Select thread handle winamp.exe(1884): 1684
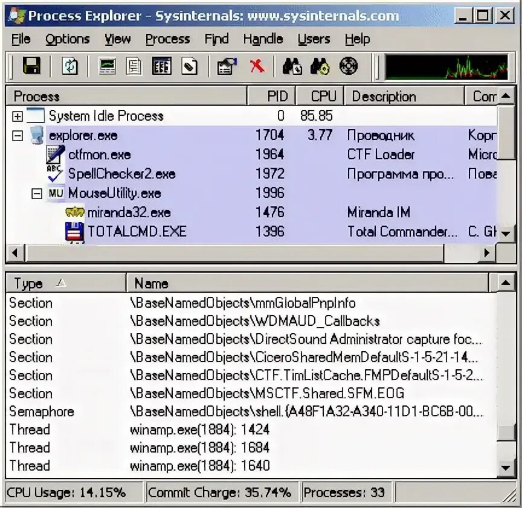This screenshot has height=508, width=522. tap(252, 448)
